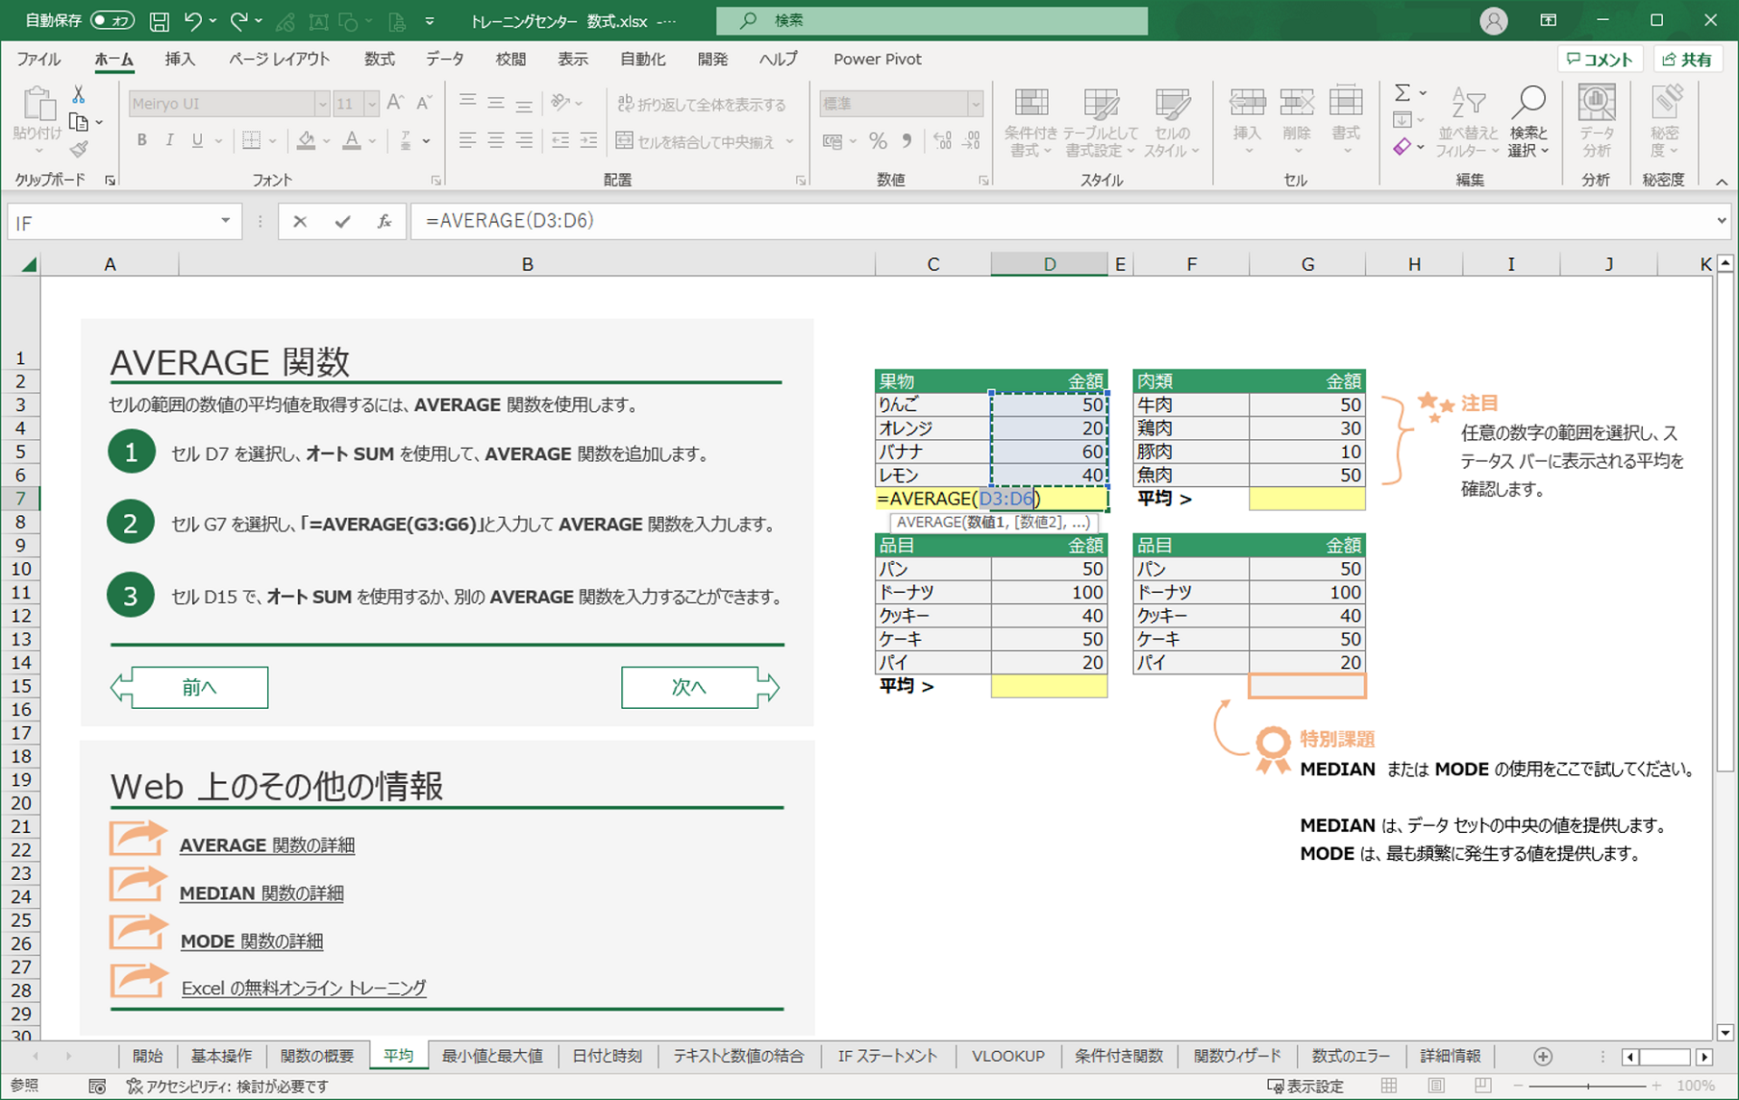Switch to the 最小値と最大値 sheet tab
1739x1100 pixels.
coord(492,1057)
